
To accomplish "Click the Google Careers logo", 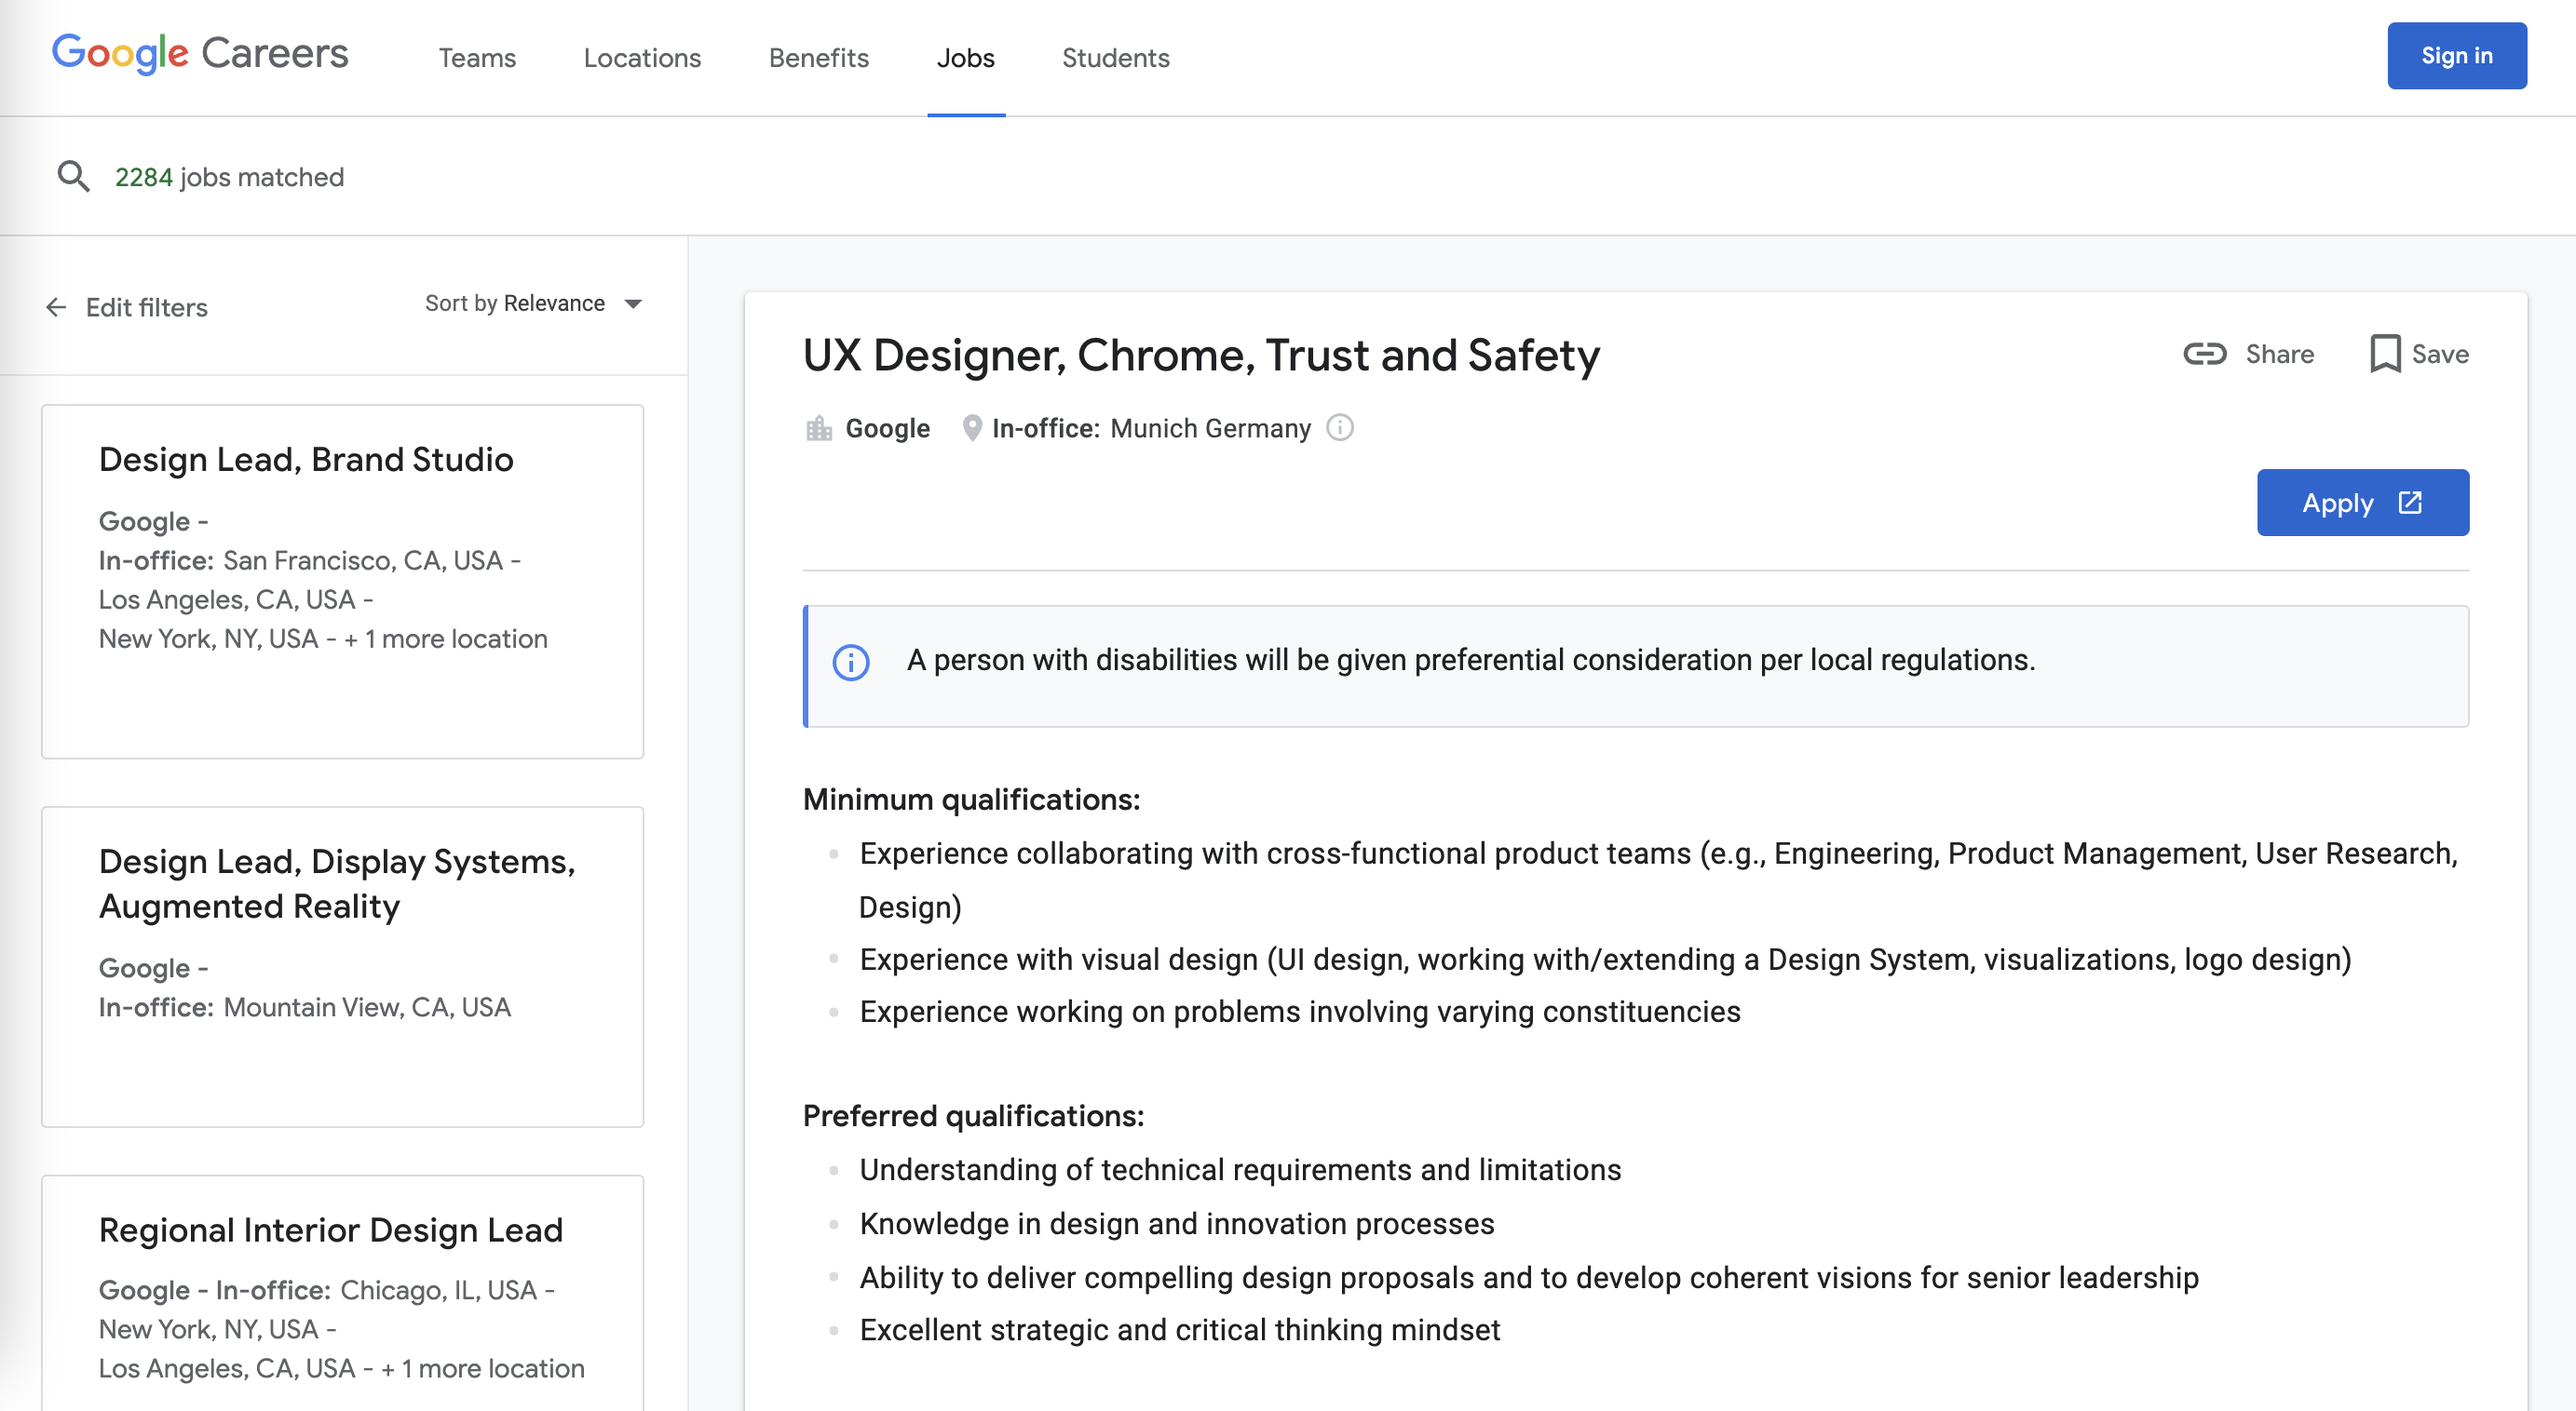I will [x=200, y=54].
